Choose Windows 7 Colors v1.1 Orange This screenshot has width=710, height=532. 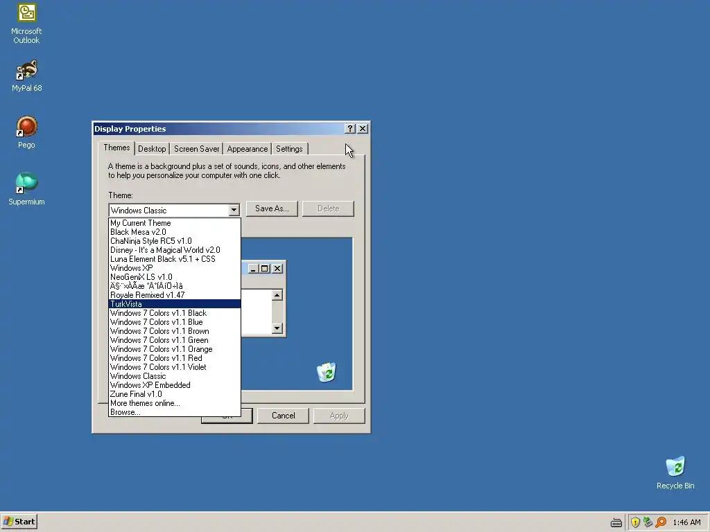tap(174, 349)
